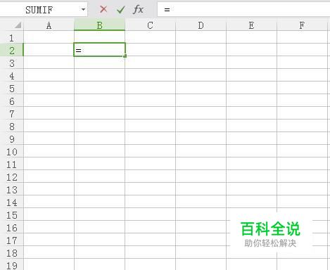Select row 2 header
This screenshot has height=270, width=330.
coord(12,50)
